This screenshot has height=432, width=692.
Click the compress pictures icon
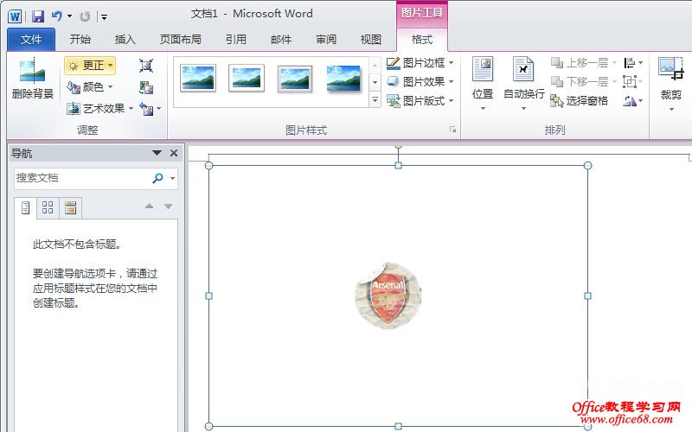click(146, 66)
